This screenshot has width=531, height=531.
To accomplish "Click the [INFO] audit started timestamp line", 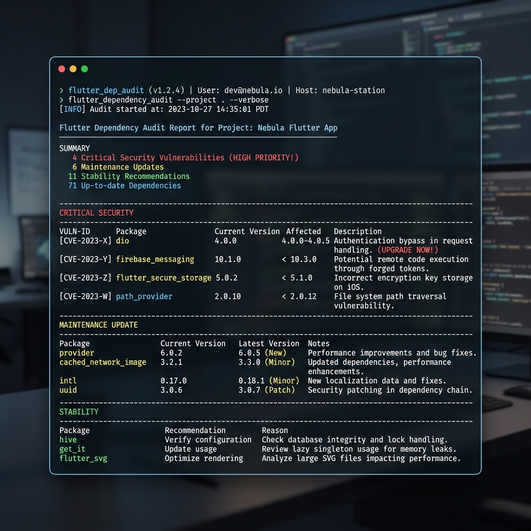I will coord(164,109).
